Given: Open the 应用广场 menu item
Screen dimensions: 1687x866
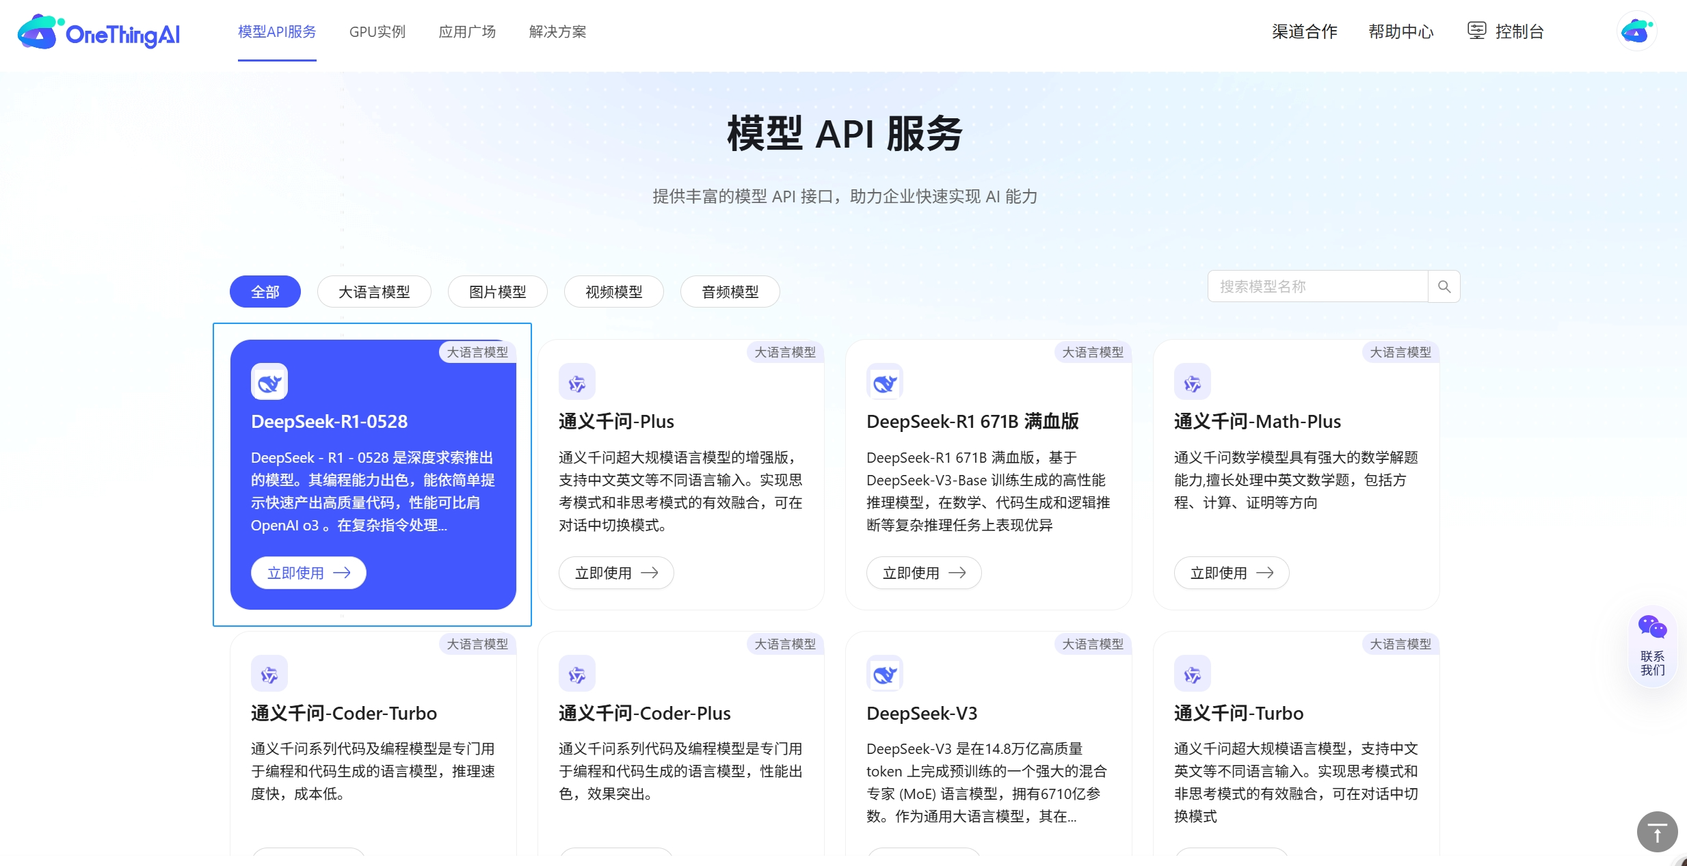Looking at the screenshot, I should pos(466,31).
